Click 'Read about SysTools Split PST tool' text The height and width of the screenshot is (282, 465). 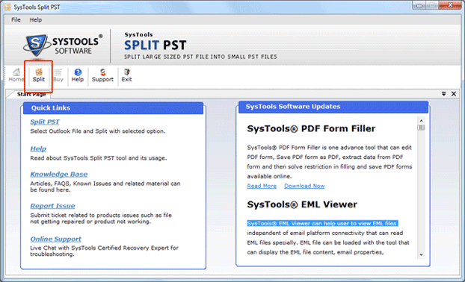click(x=98, y=158)
